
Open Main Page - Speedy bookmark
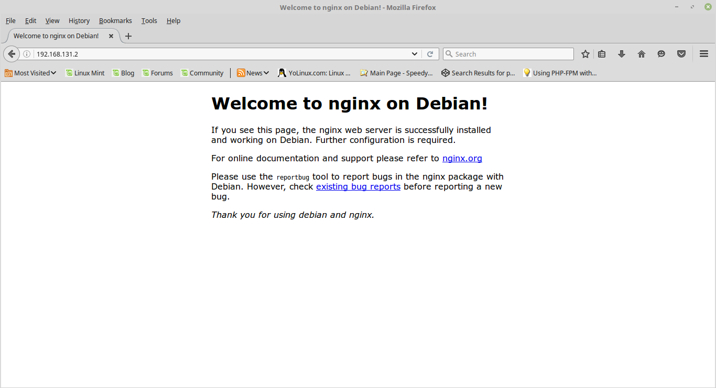point(396,73)
